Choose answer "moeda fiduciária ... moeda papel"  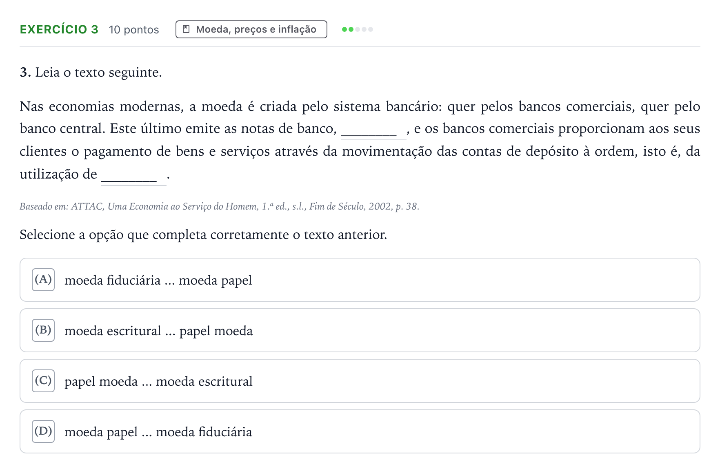point(360,280)
